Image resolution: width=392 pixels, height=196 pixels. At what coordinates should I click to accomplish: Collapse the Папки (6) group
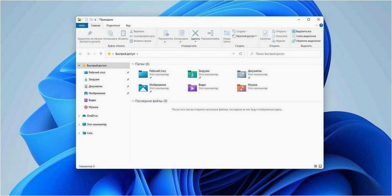pyautogui.click(x=133, y=64)
